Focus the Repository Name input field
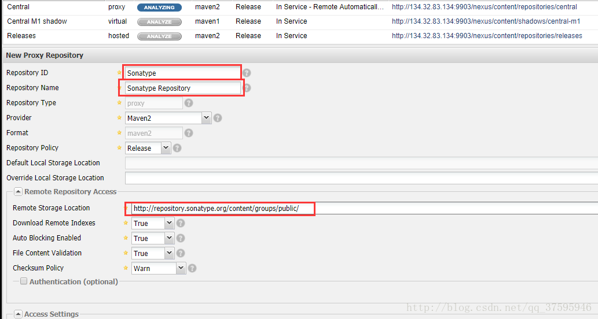The width and height of the screenshot is (598, 319). click(x=183, y=88)
